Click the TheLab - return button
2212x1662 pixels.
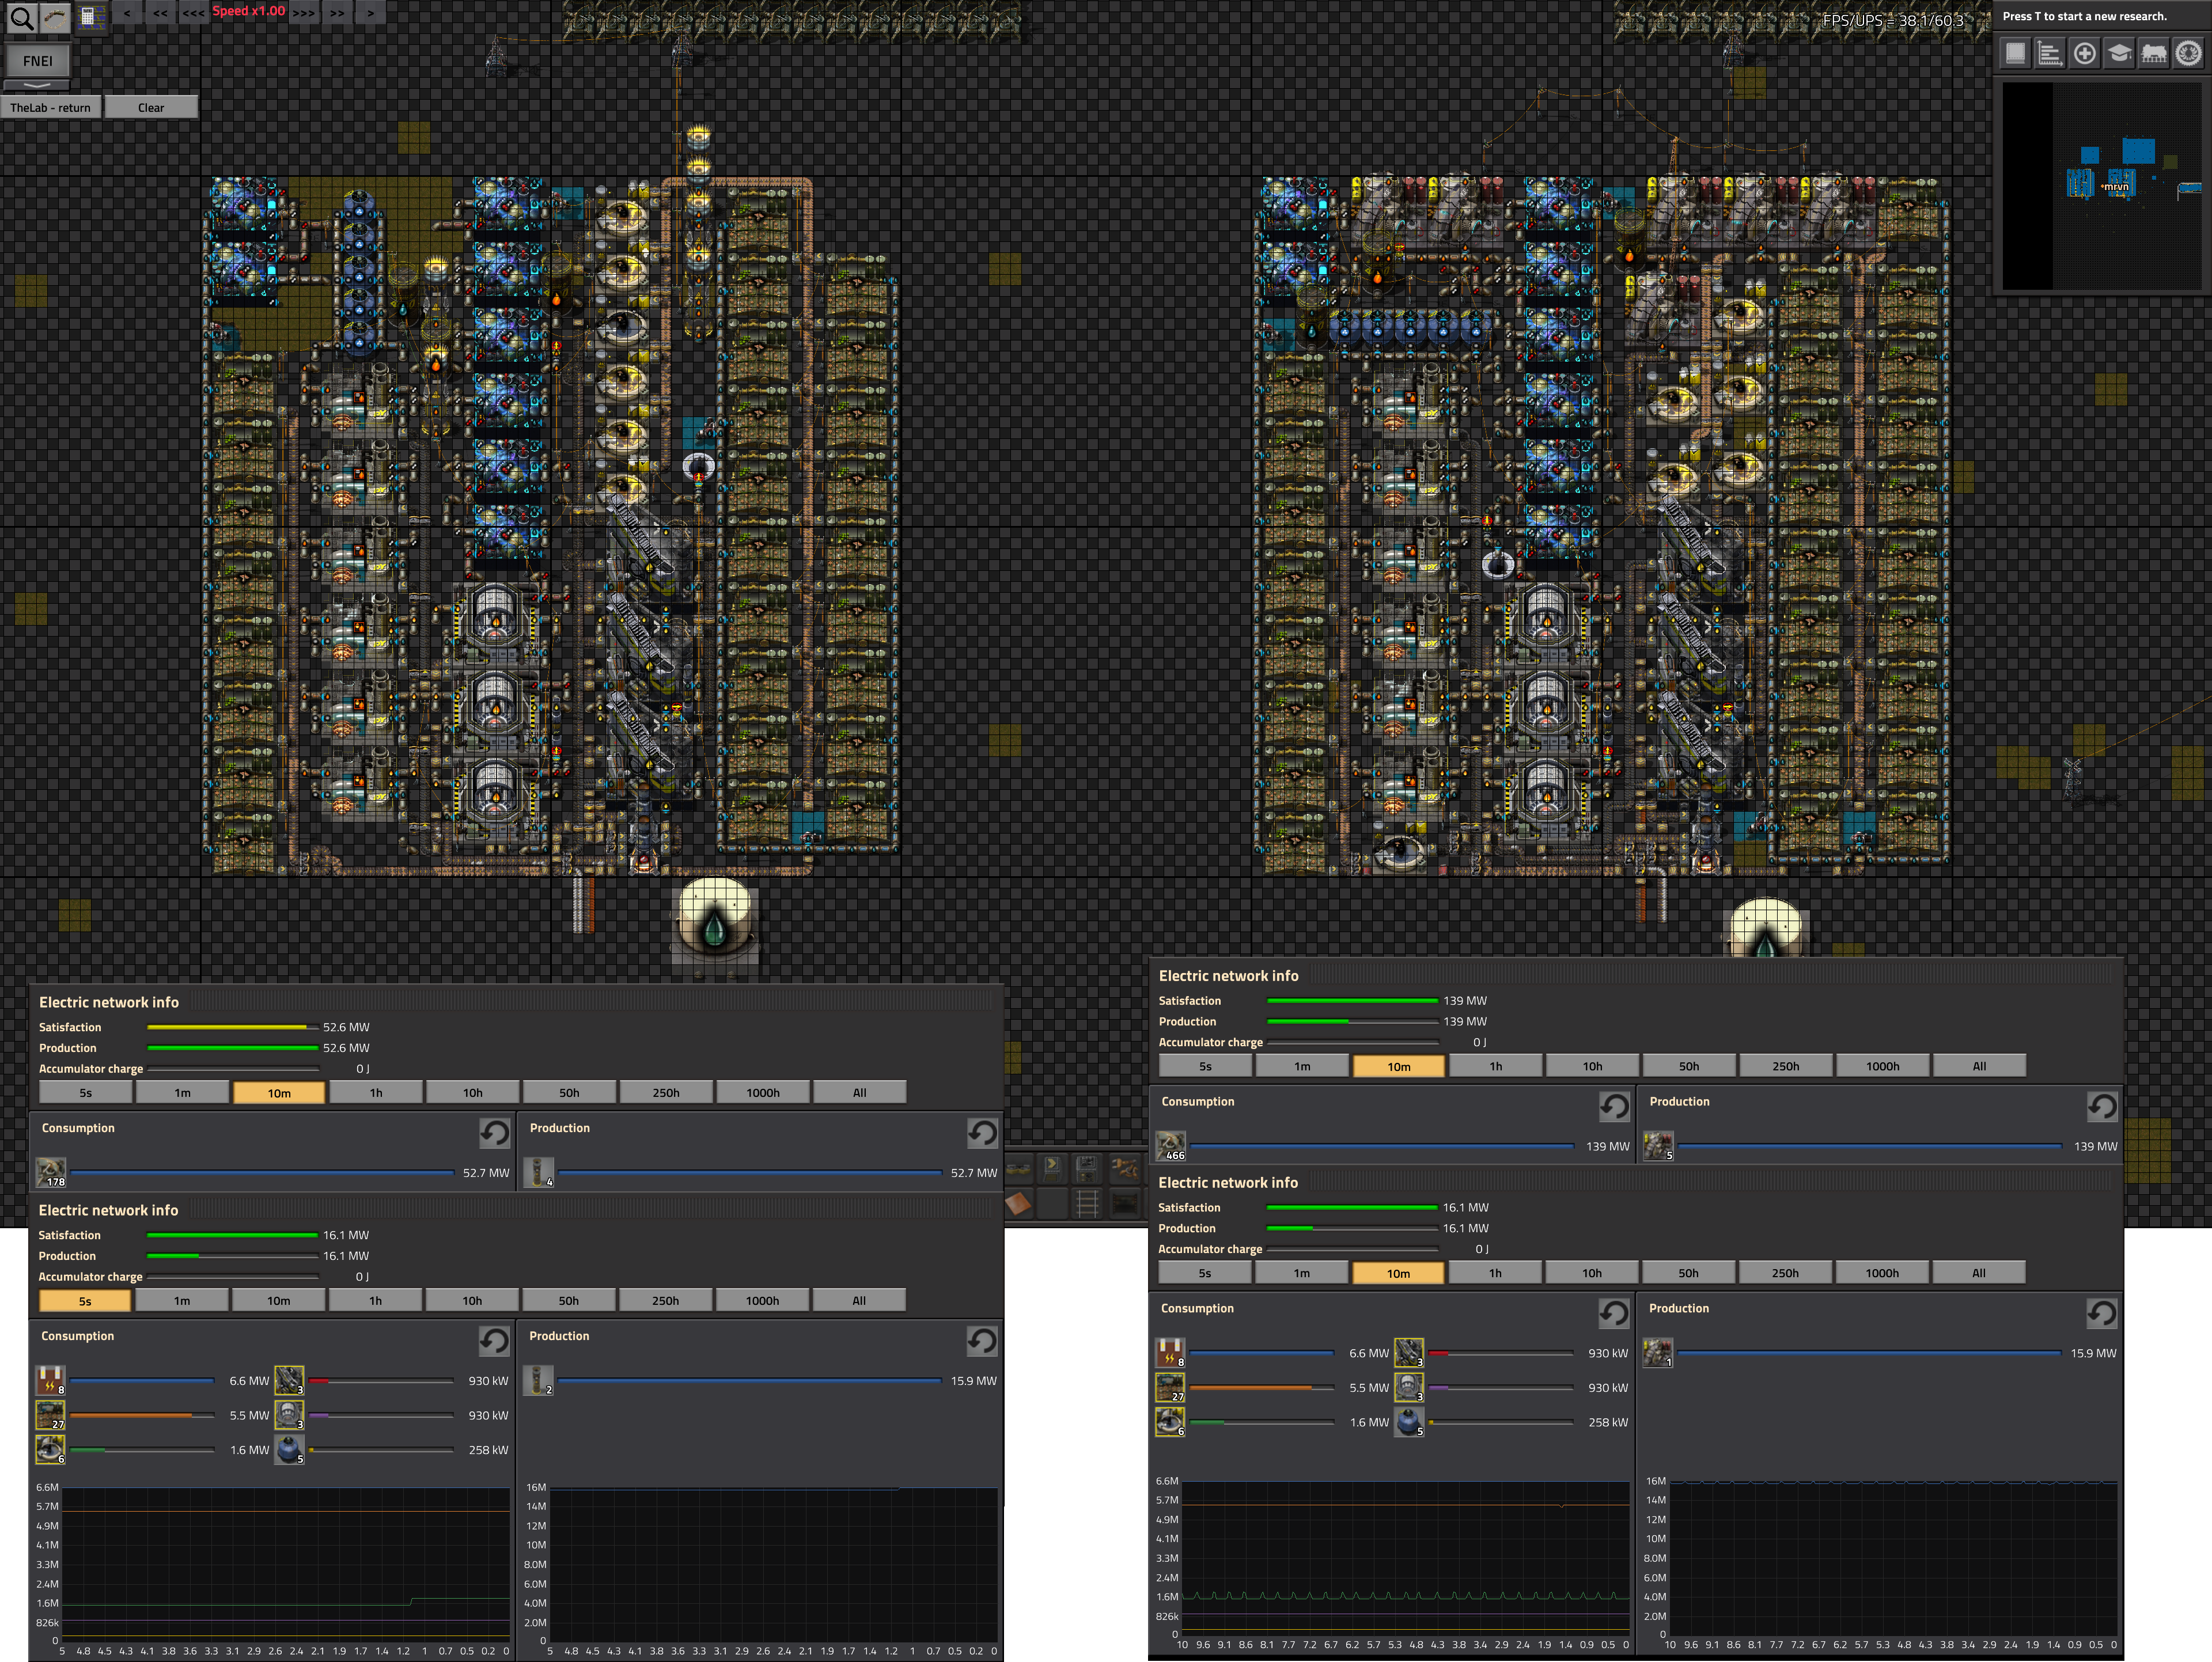coord(51,107)
